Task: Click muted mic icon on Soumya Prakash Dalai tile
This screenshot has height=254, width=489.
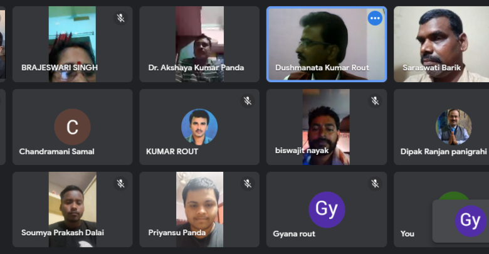Action: point(121,184)
